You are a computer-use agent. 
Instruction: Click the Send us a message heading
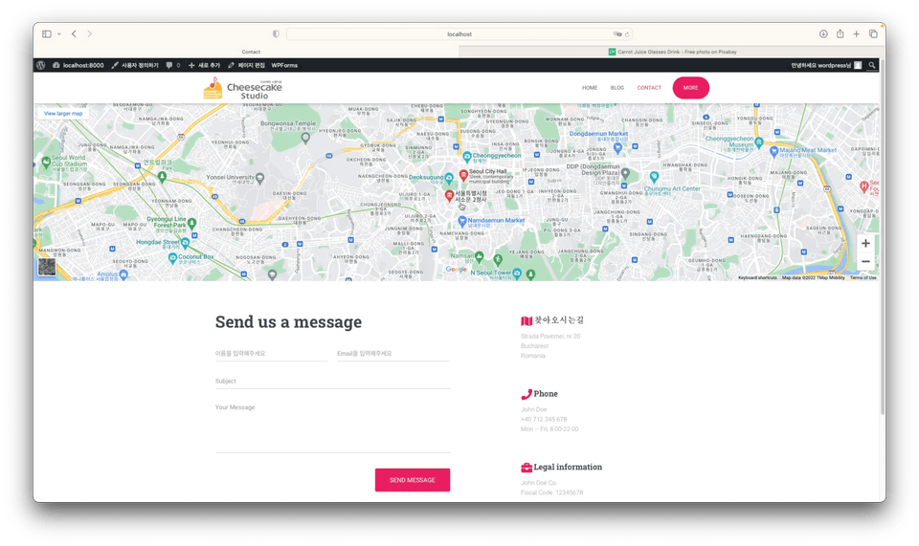(x=288, y=322)
